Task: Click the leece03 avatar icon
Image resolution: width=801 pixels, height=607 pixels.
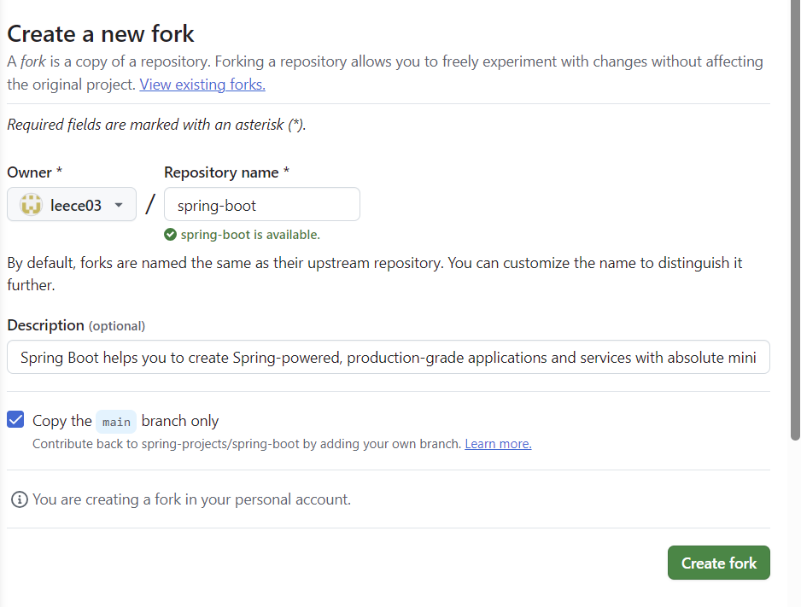Action: [31, 205]
